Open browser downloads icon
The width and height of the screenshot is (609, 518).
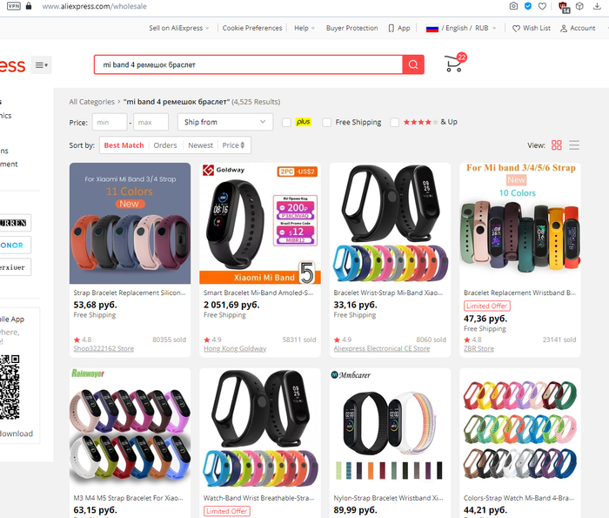[597, 6]
